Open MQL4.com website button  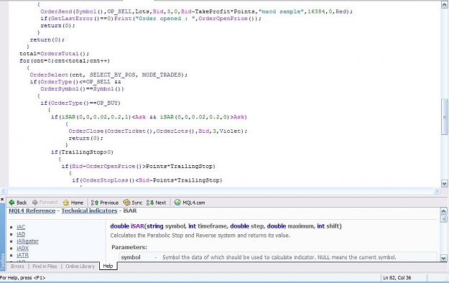190,203
